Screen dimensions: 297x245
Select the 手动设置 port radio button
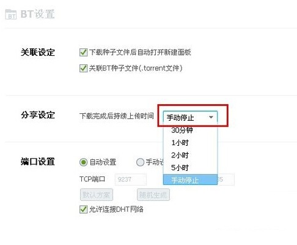140,162
